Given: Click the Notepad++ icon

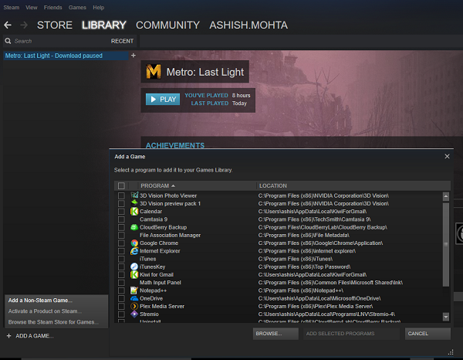Looking at the screenshot, I should (134, 290).
